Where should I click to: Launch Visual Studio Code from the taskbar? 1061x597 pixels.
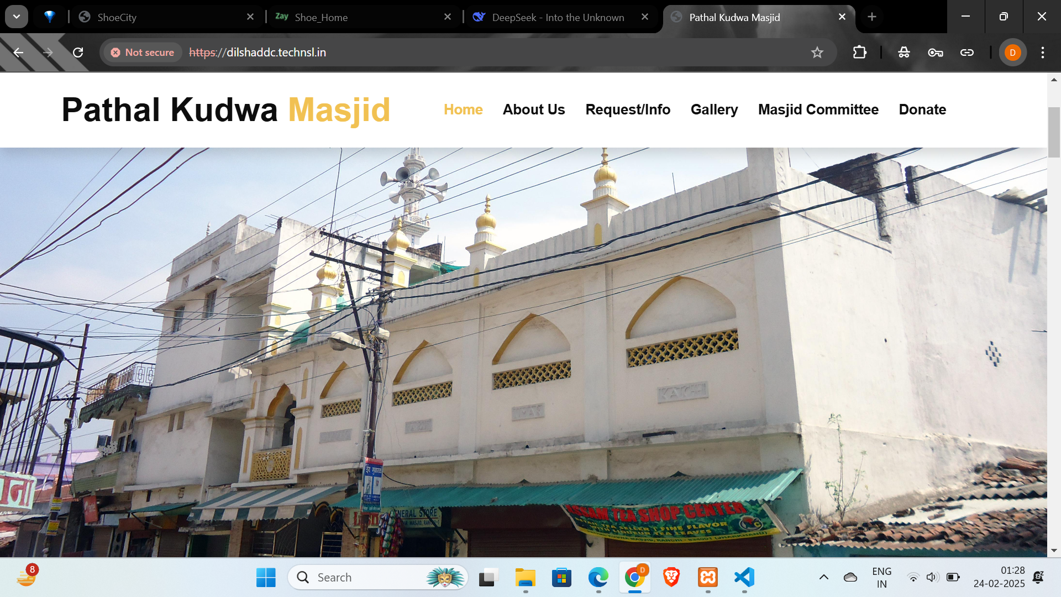click(x=744, y=577)
